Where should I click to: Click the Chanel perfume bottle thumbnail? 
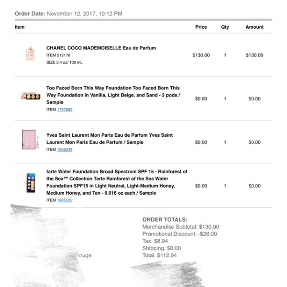coord(31,54)
